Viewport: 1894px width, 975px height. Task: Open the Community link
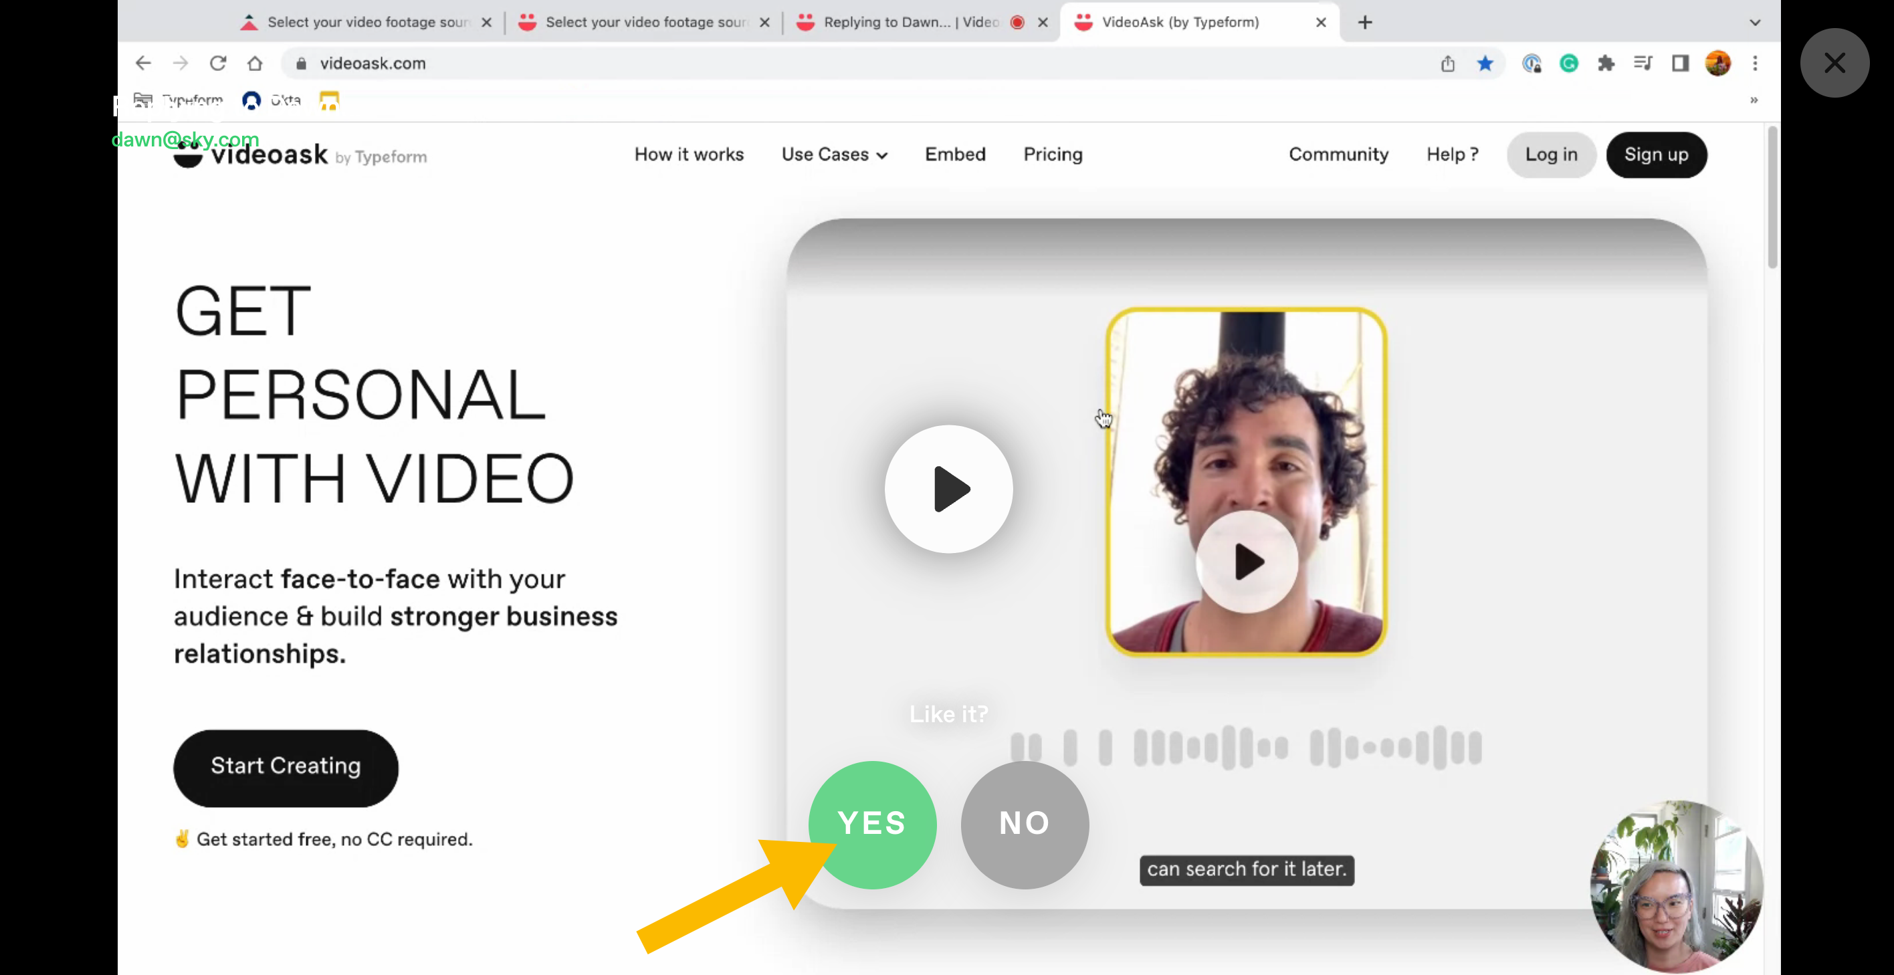point(1338,154)
